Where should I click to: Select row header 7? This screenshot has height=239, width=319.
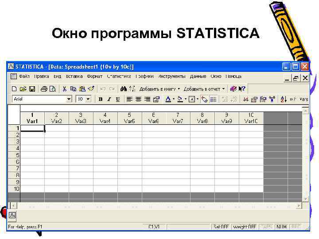click(x=14, y=169)
